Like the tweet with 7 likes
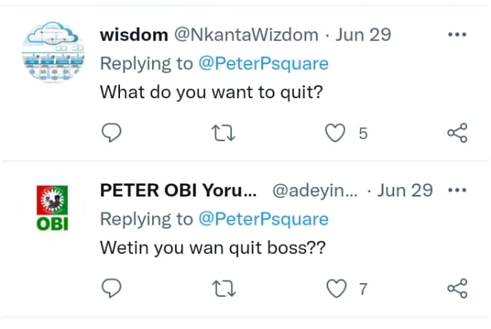Screen dimensions: 491x329 [x=335, y=289]
